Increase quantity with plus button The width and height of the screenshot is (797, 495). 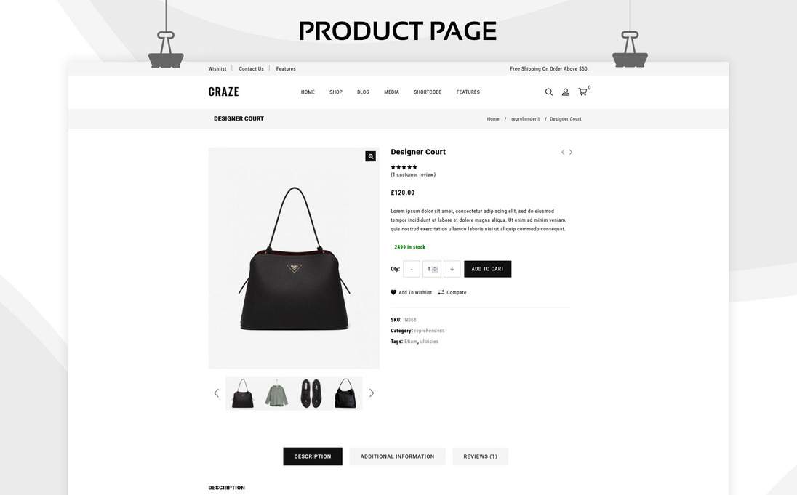(x=452, y=269)
